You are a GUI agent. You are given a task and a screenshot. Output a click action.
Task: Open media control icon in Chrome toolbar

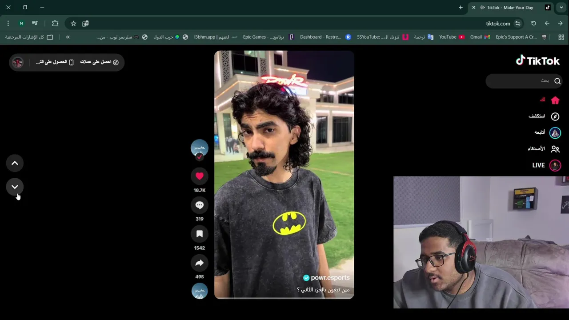[x=35, y=24]
